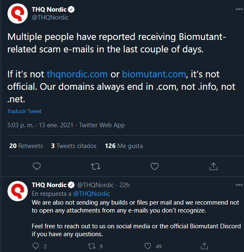
Task: Click the Twitter Web App source label
Action: point(102,125)
